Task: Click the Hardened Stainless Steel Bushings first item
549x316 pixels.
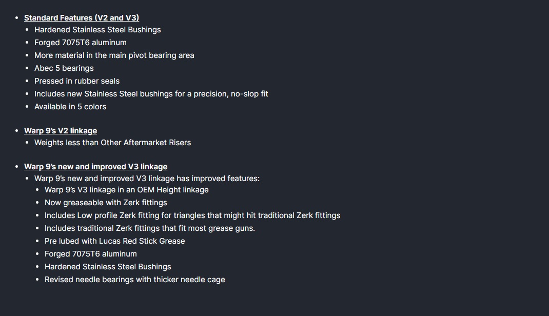Action: click(x=97, y=30)
